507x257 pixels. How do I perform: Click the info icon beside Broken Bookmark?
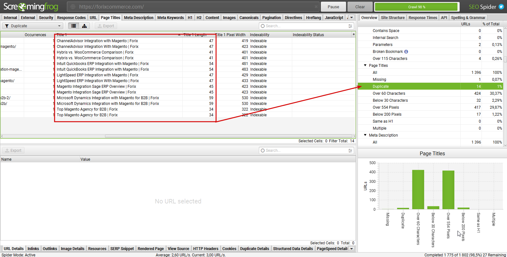(x=406, y=52)
